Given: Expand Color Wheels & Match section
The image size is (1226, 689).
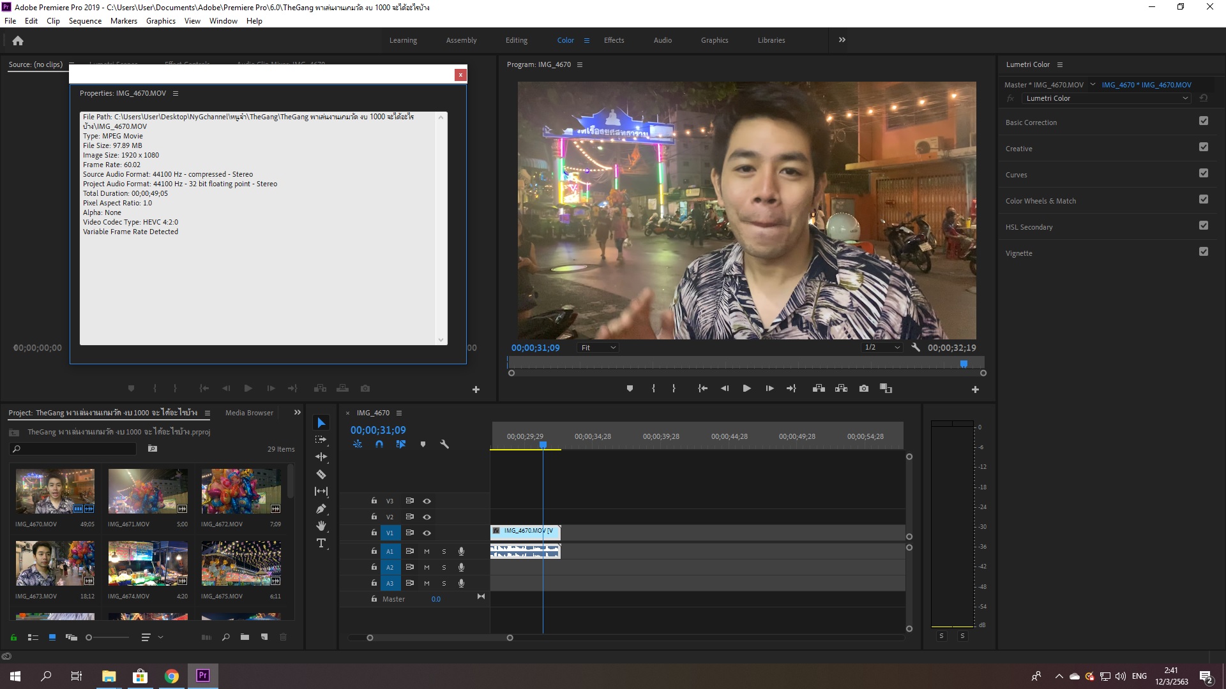Looking at the screenshot, I should 1040,201.
